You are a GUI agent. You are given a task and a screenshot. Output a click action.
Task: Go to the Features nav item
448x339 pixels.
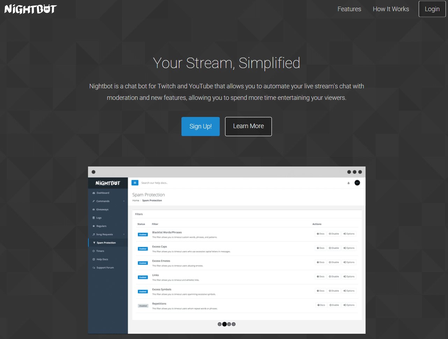349,9
